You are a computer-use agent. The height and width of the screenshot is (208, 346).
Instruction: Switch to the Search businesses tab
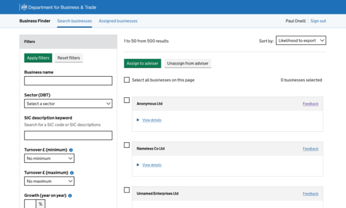74,21
